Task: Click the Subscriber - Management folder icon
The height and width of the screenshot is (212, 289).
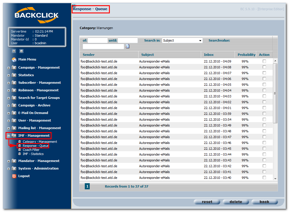Action: (14, 83)
